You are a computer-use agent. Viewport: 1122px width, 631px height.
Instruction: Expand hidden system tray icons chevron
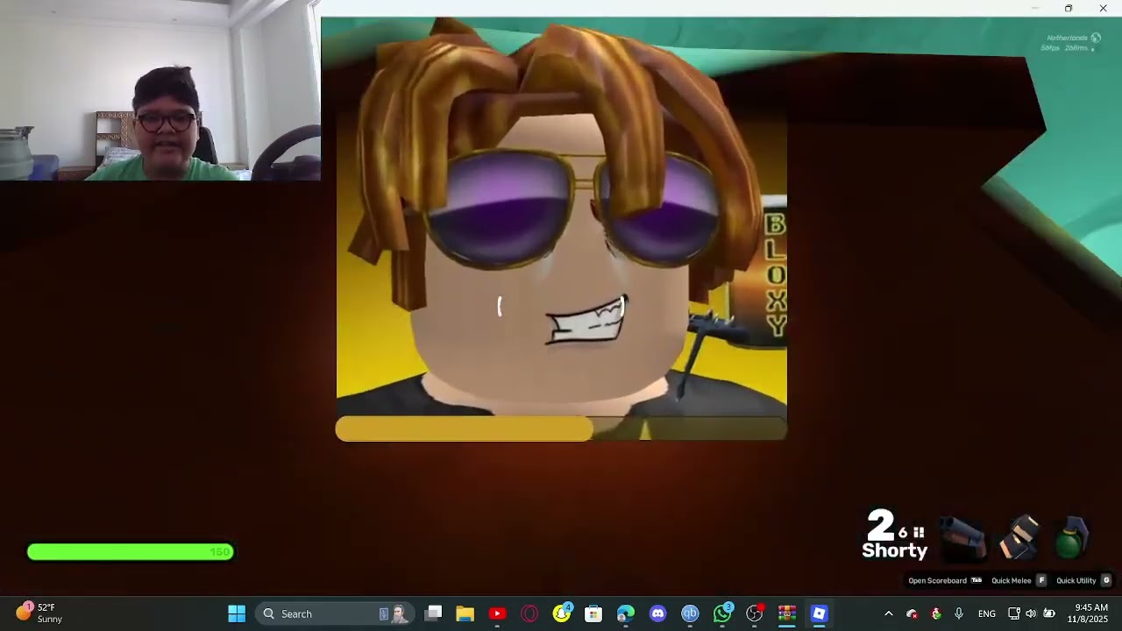888,613
